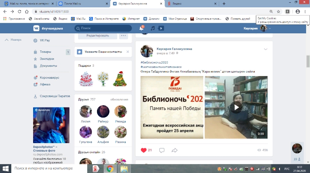Click the VK logo in header
This screenshot has width=310, height=173.
[37, 28]
